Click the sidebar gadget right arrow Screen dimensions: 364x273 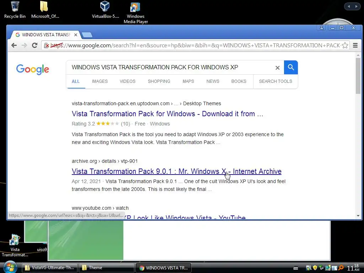point(356,6)
